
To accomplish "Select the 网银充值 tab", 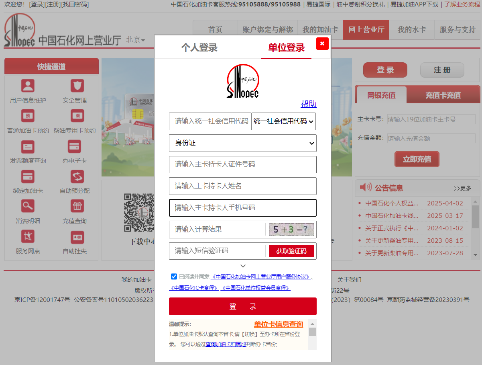I will [381, 95].
